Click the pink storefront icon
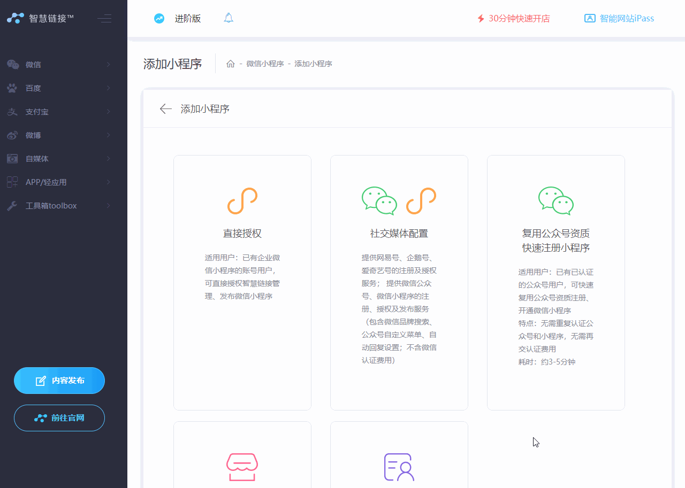 (x=242, y=467)
